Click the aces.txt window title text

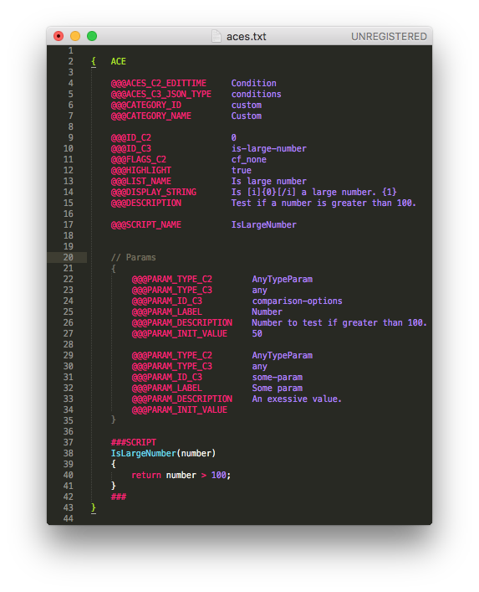coord(246,37)
